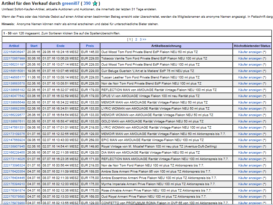This screenshot has width=273, height=205.
Task: Show buyer for EPIC MAN von AMOUAGE item
Action: (x=250, y=140)
